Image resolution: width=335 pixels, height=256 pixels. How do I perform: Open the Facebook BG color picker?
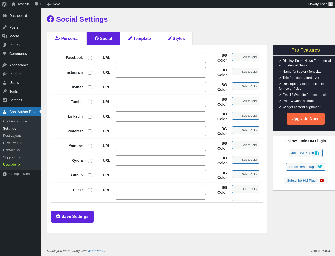(x=246, y=57)
